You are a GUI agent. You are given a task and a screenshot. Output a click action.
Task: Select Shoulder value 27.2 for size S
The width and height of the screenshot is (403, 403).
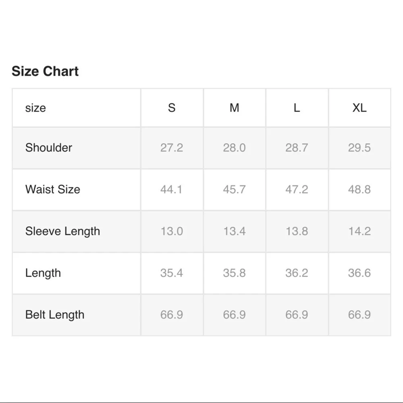point(172,147)
